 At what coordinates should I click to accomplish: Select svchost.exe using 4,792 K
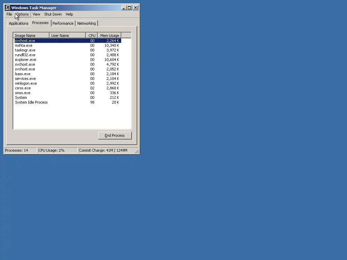(68, 64)
